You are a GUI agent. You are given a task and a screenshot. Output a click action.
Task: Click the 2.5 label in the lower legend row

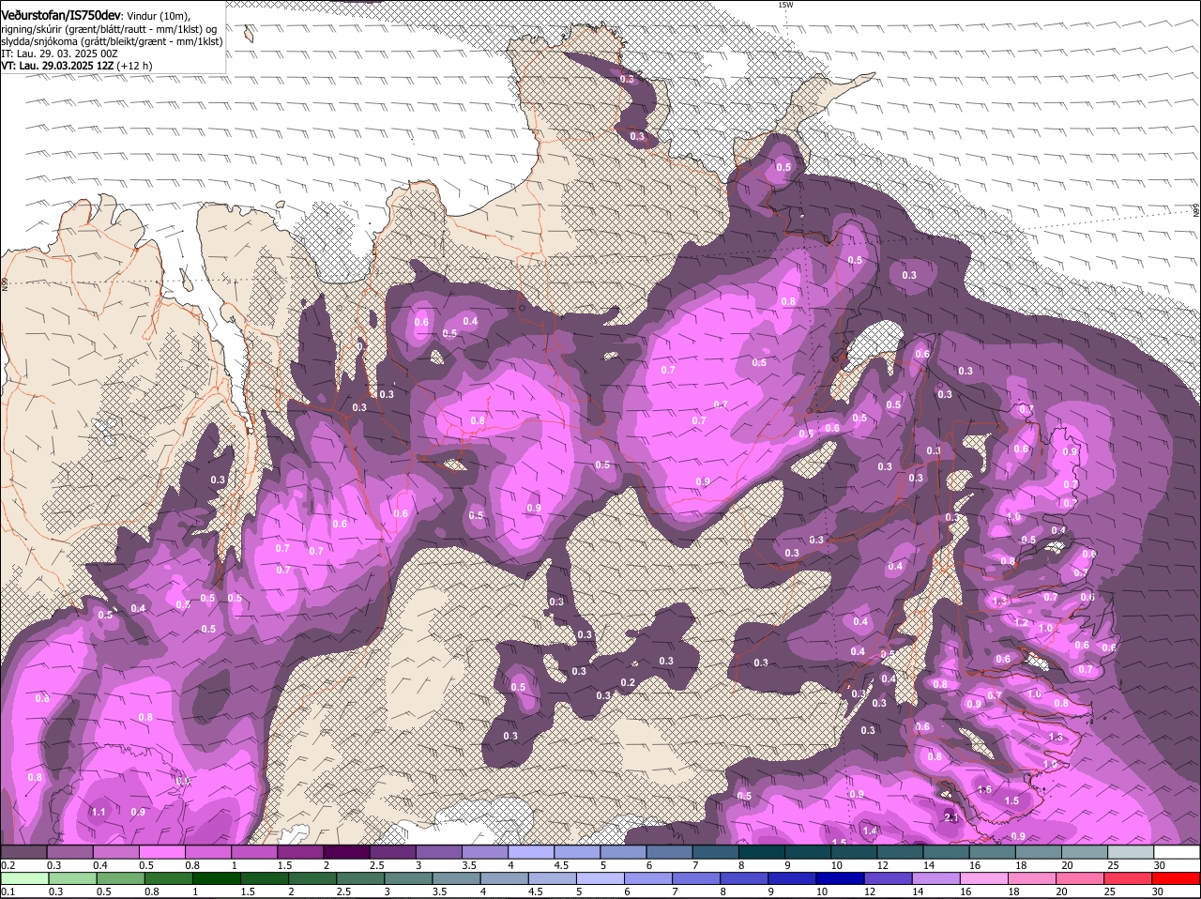pos(344,891)
